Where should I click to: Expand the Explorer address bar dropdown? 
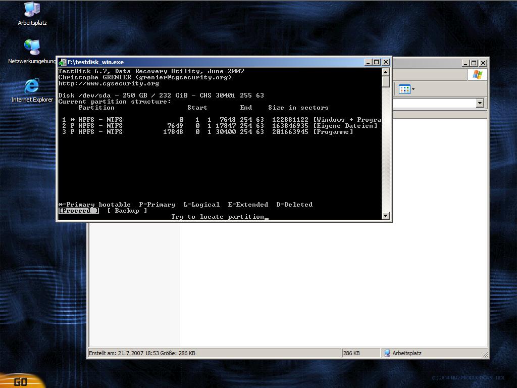(x=480, y=103)
